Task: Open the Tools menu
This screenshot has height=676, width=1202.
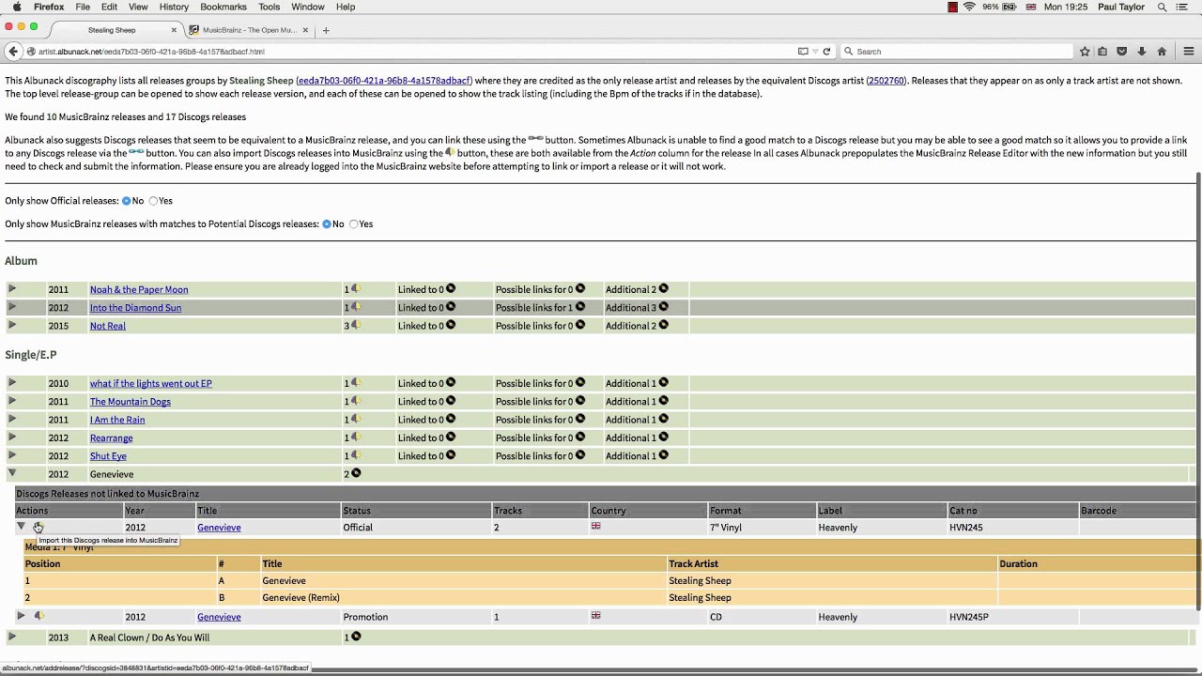Action: click(x=270, y=7)
